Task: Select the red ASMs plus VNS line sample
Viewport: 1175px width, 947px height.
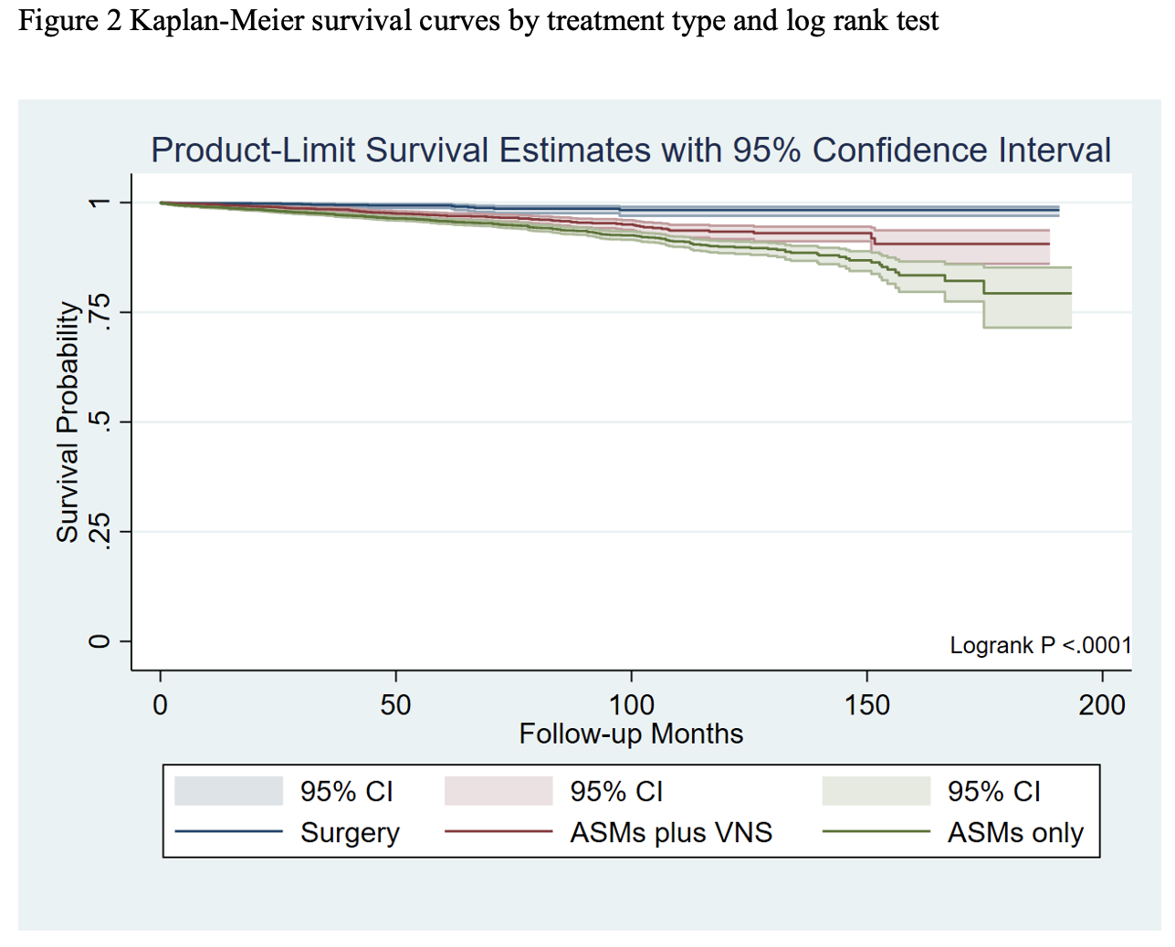Action: click(x=498, y=832)
